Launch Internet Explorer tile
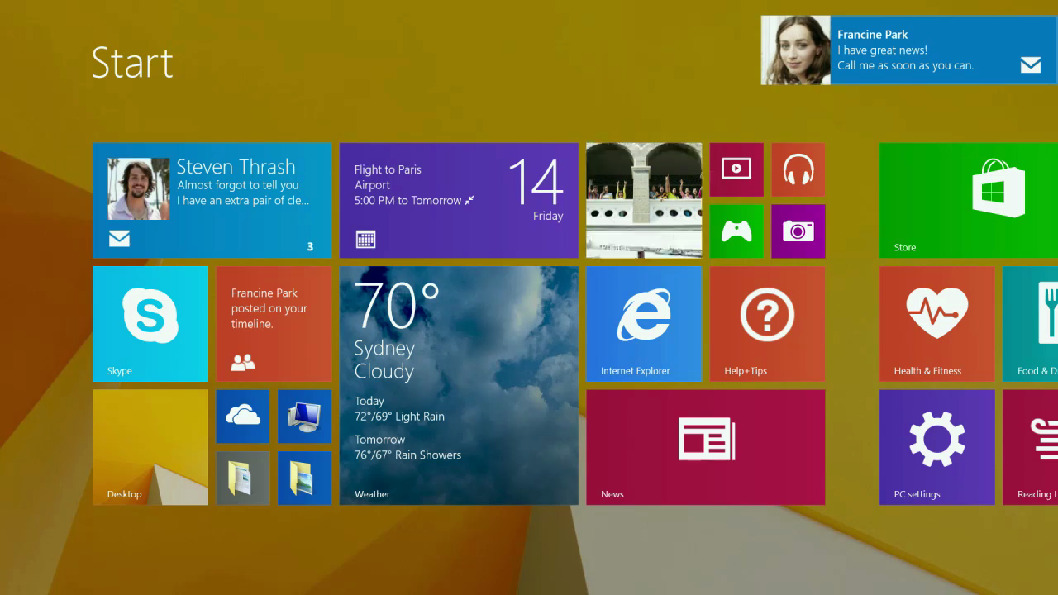1058x595 pixels. point(644,324)
